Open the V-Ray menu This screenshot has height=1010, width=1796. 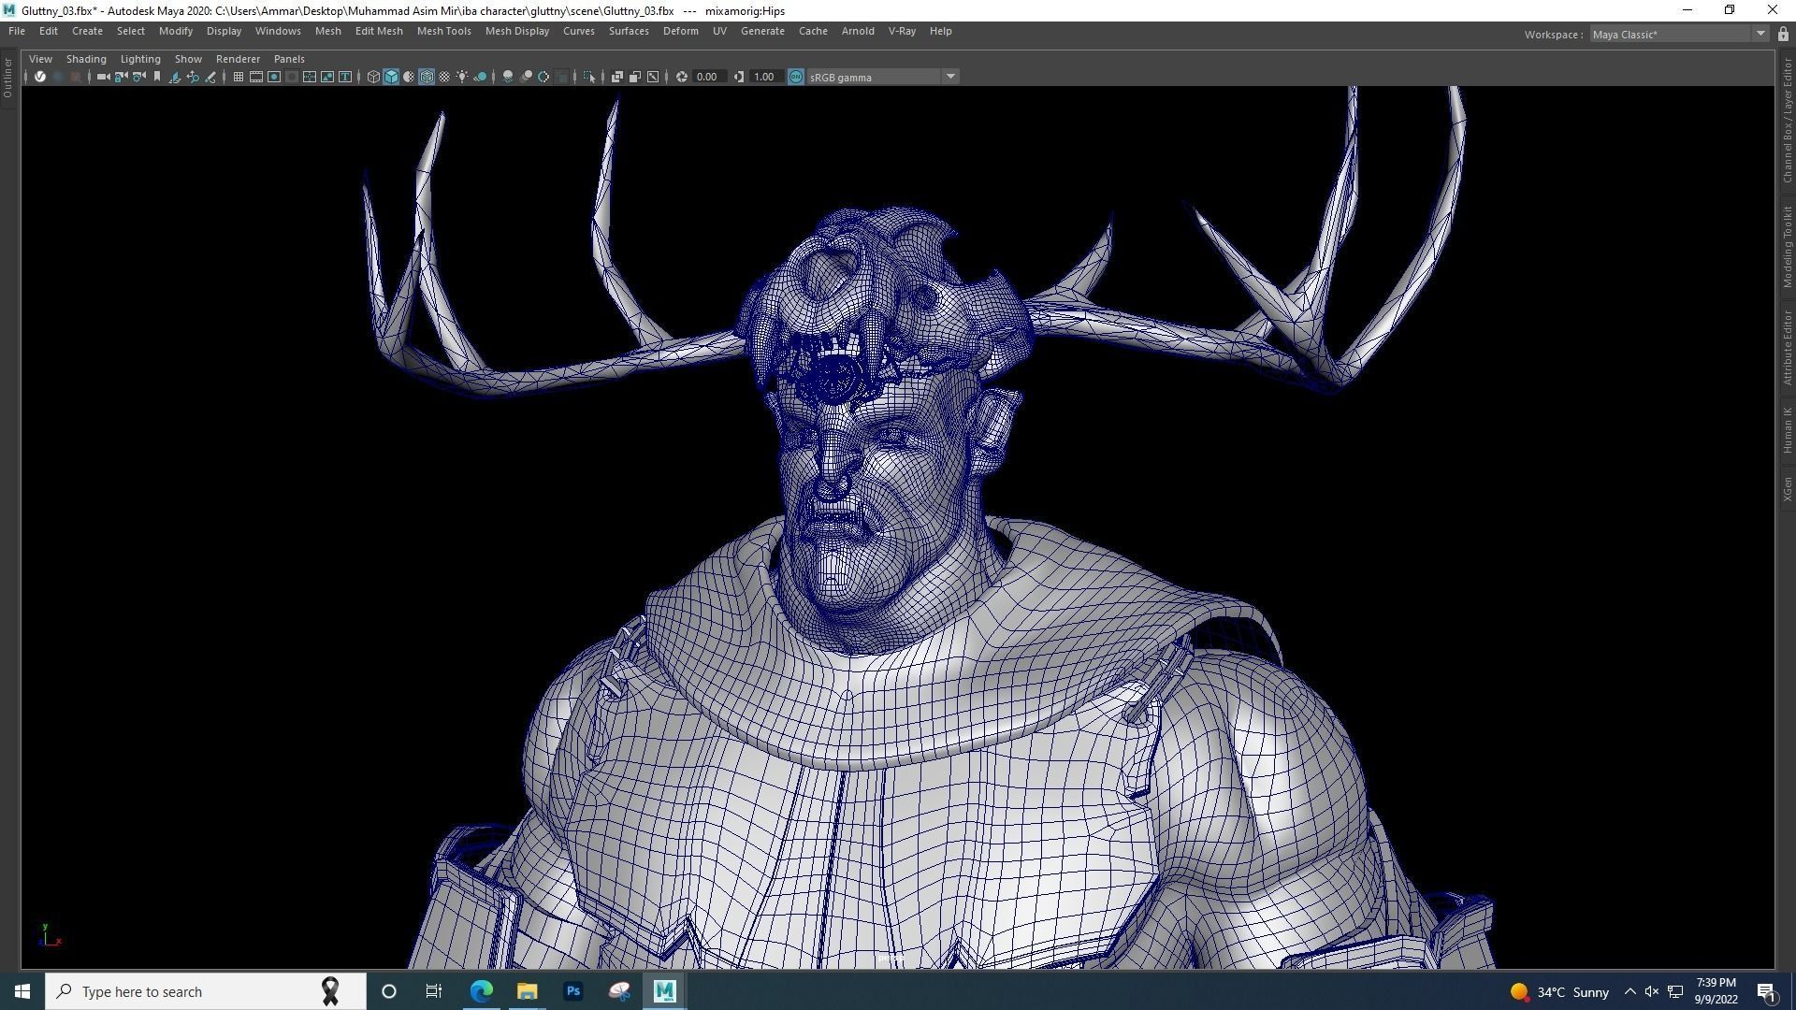coord(902,31)
